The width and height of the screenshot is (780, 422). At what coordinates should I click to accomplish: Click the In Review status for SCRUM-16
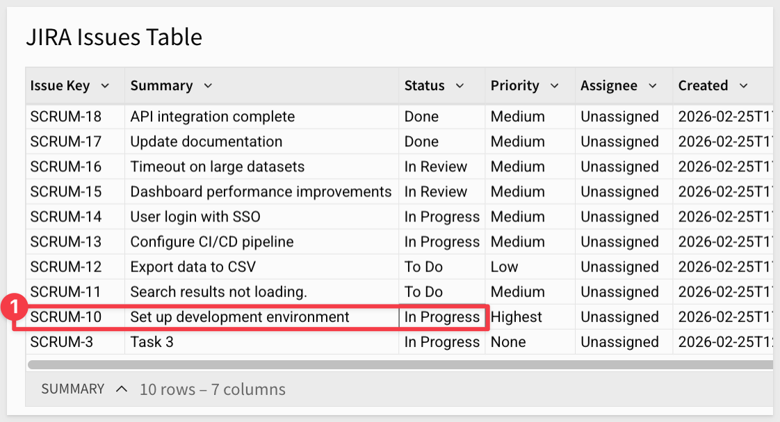pos(436,167)
